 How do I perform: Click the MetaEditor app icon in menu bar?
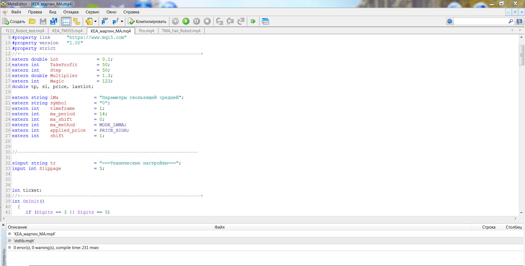[x=4, y=12]
